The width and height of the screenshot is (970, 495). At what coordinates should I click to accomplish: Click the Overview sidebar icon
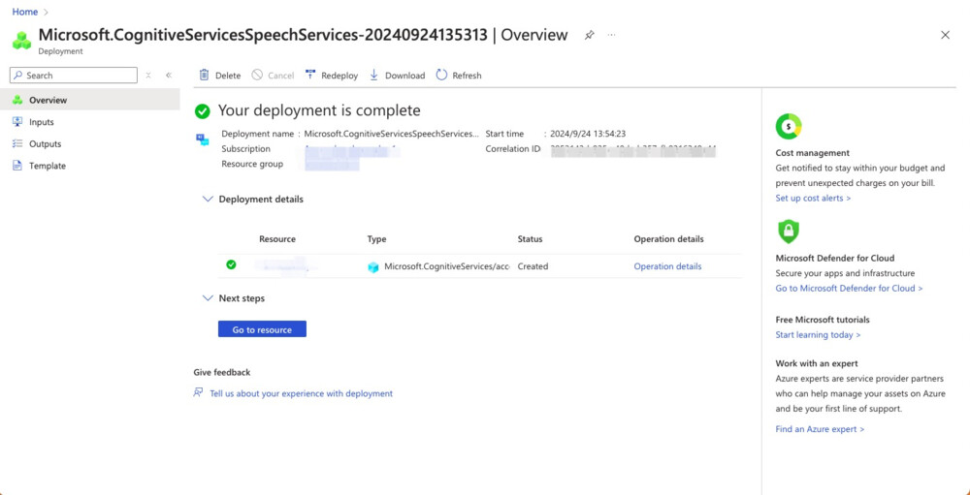point(17,100)
